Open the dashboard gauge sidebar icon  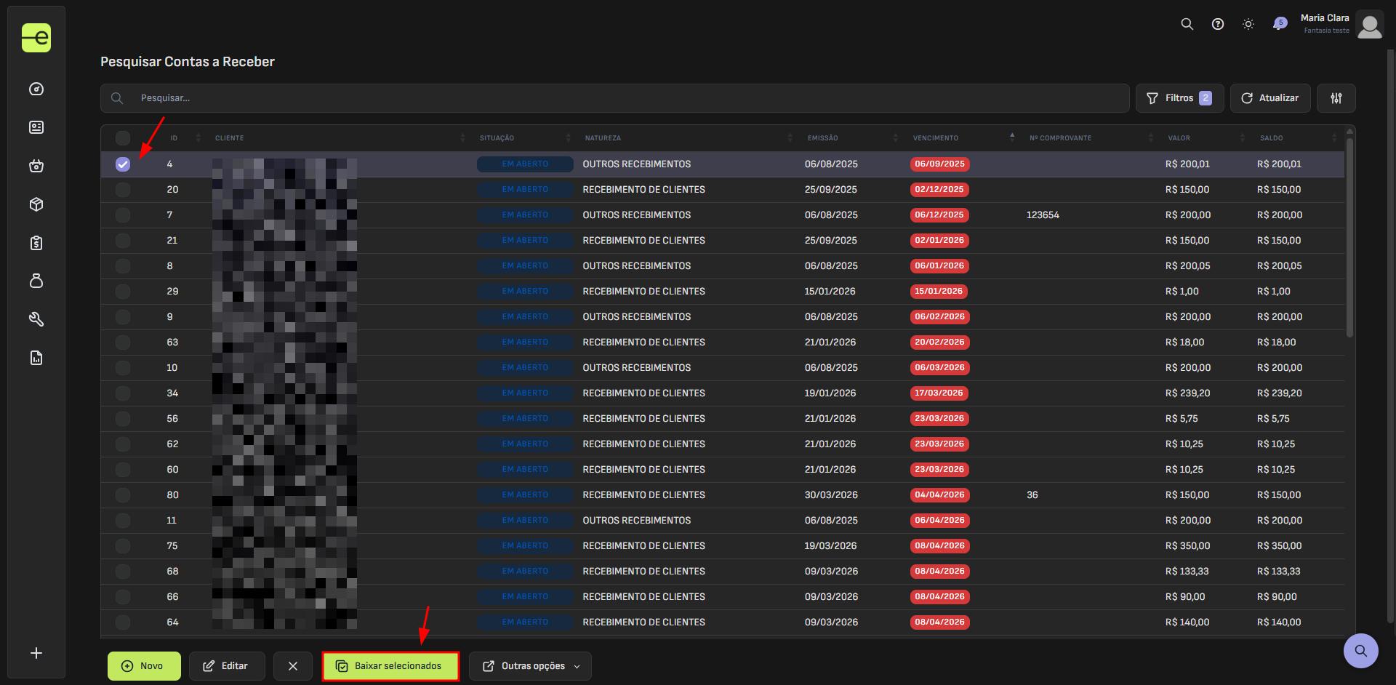pyautogui.click(x=36, y=89)
